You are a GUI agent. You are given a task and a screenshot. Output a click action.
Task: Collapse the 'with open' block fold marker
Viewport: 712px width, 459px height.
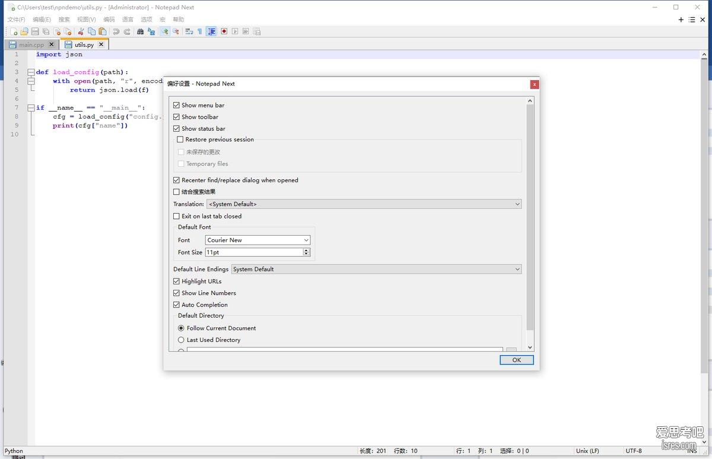[x=31, y=81]
